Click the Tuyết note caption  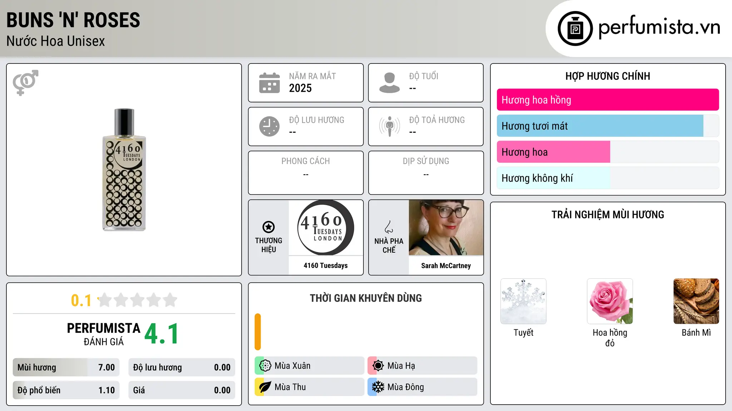pos(523,333)
